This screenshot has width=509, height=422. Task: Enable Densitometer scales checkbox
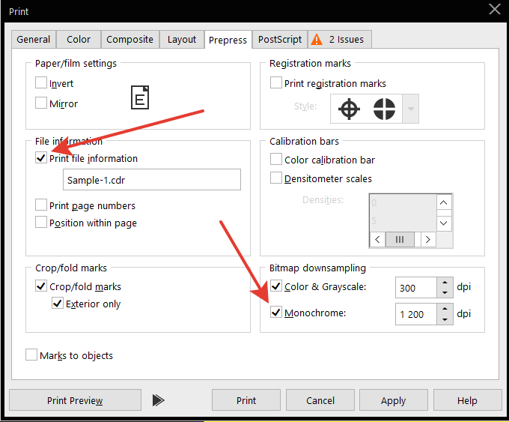tap(276, 178)
